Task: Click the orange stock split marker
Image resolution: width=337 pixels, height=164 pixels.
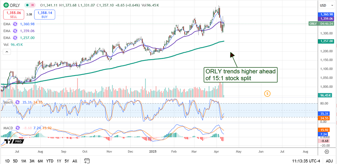Action: (267, 93)
